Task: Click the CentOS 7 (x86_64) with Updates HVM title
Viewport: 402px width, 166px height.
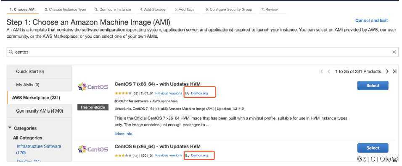Action: coord(157,84)
